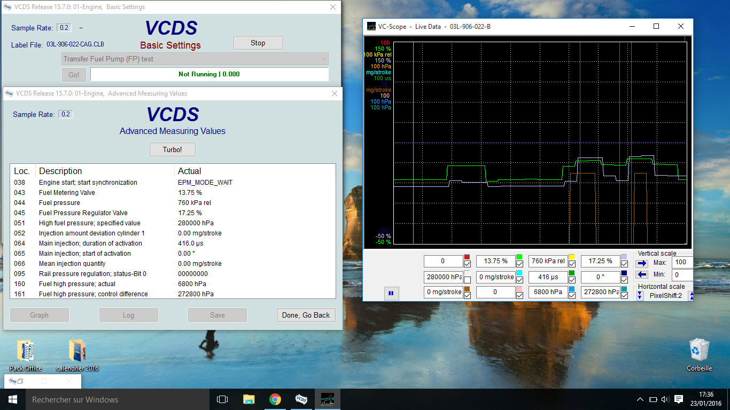Enable the unchecked 280000 hPa channel checkbox
The image size is (730, 410).
coord(467,280)
